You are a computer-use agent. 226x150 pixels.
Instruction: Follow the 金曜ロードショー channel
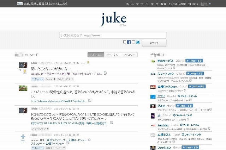(x=197, y=87)
